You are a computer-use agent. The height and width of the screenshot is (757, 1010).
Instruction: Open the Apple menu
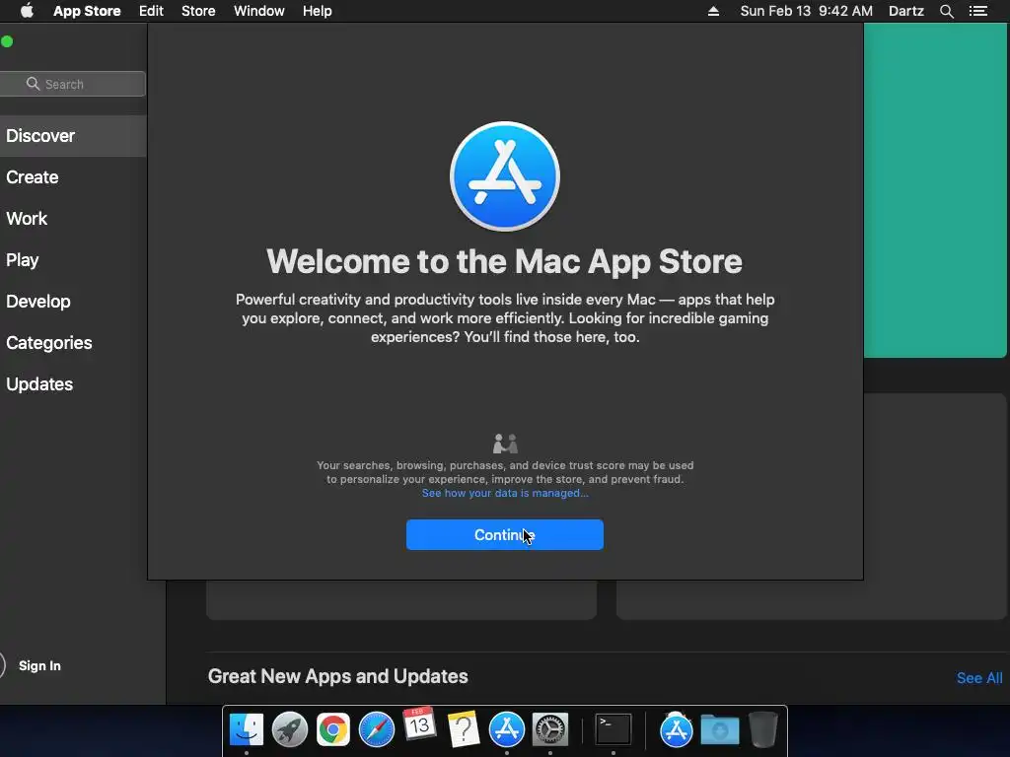[x=27, y=11]
